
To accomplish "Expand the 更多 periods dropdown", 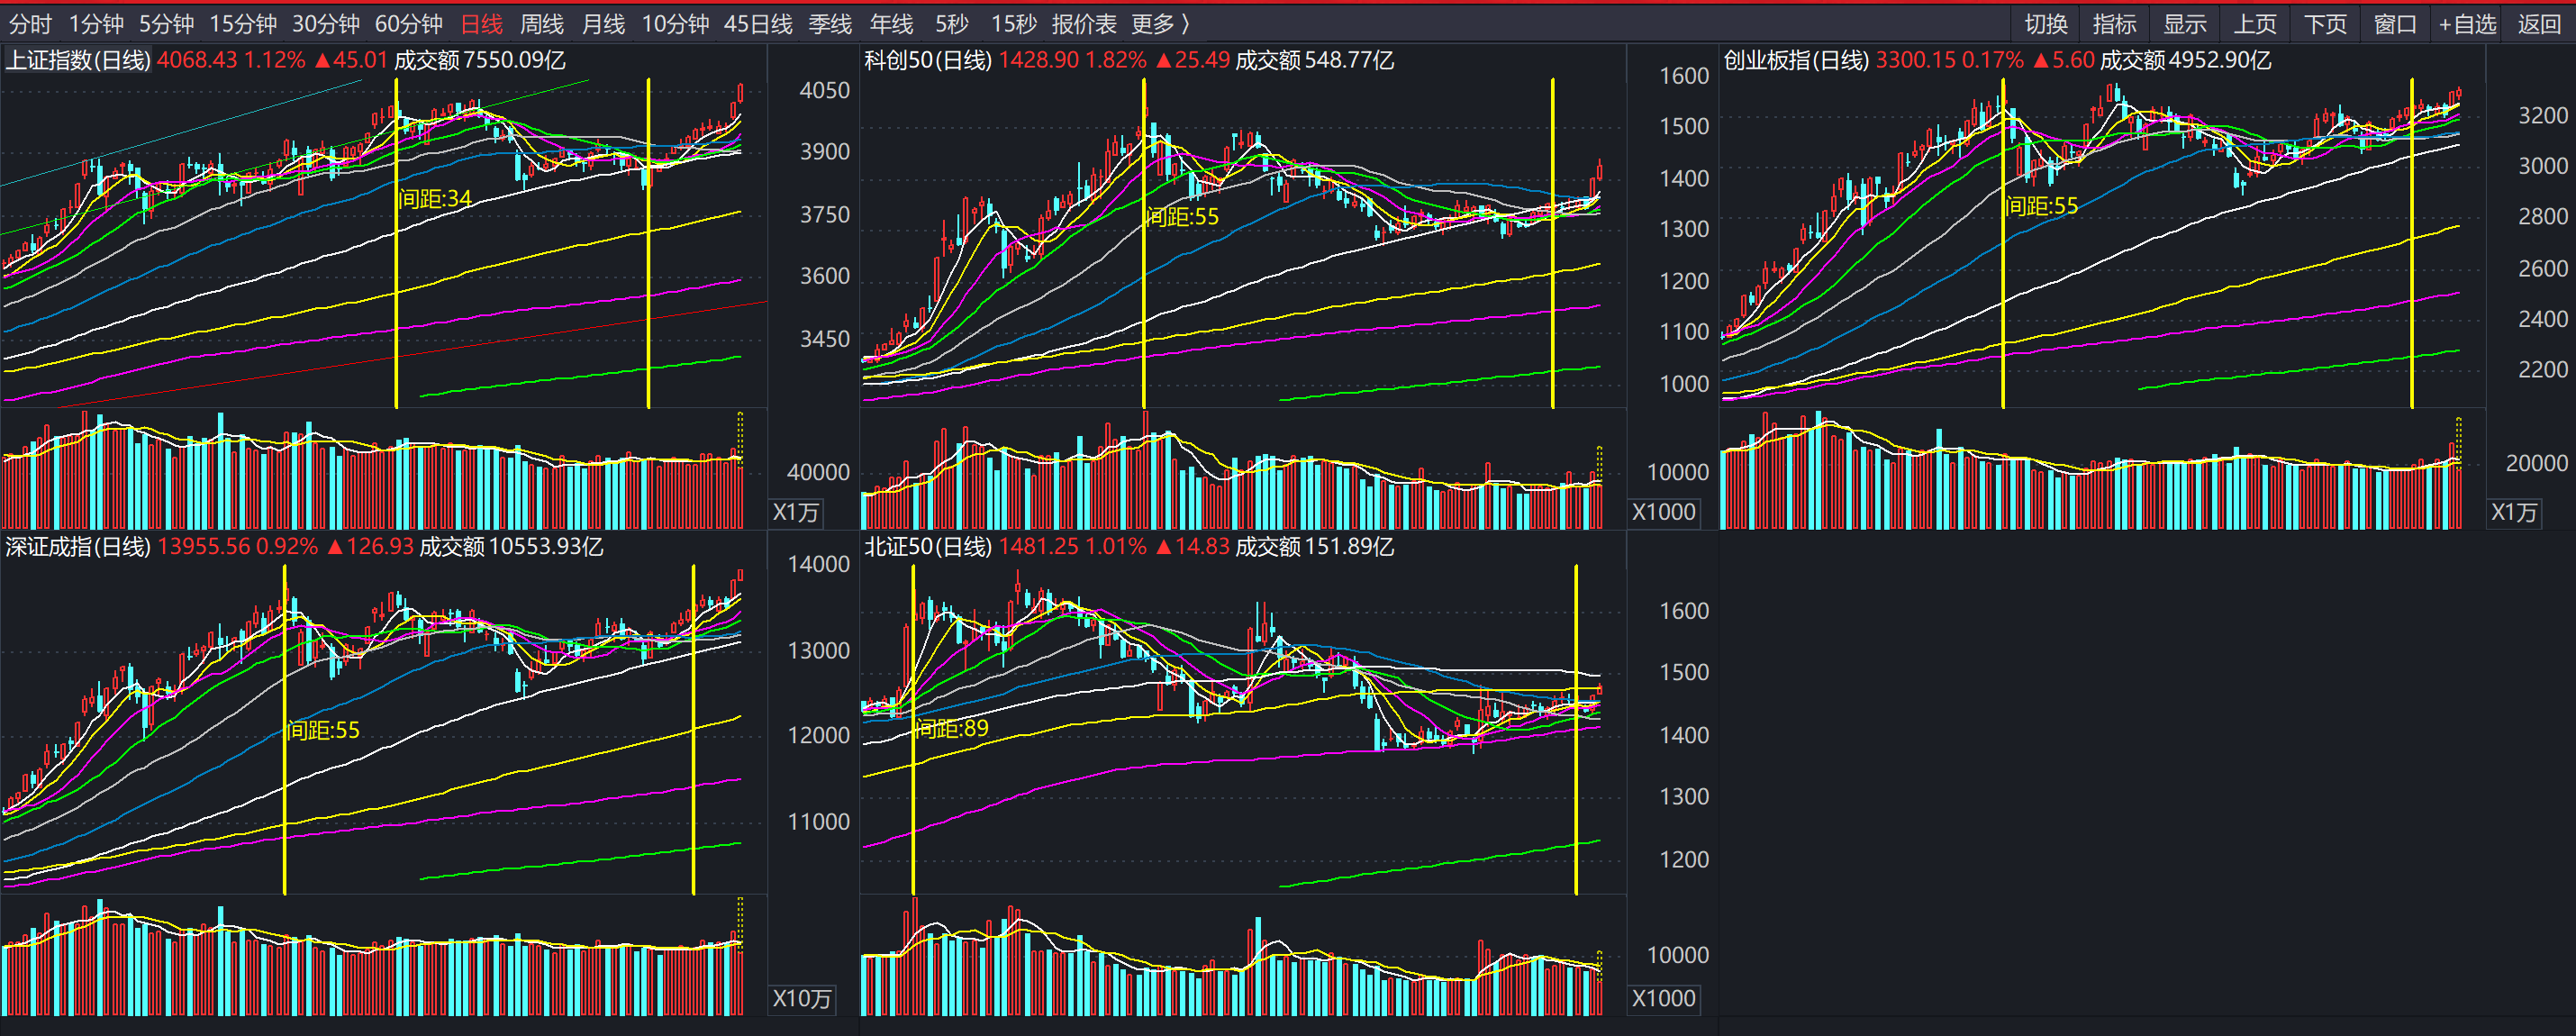I will click(1159, 24).
